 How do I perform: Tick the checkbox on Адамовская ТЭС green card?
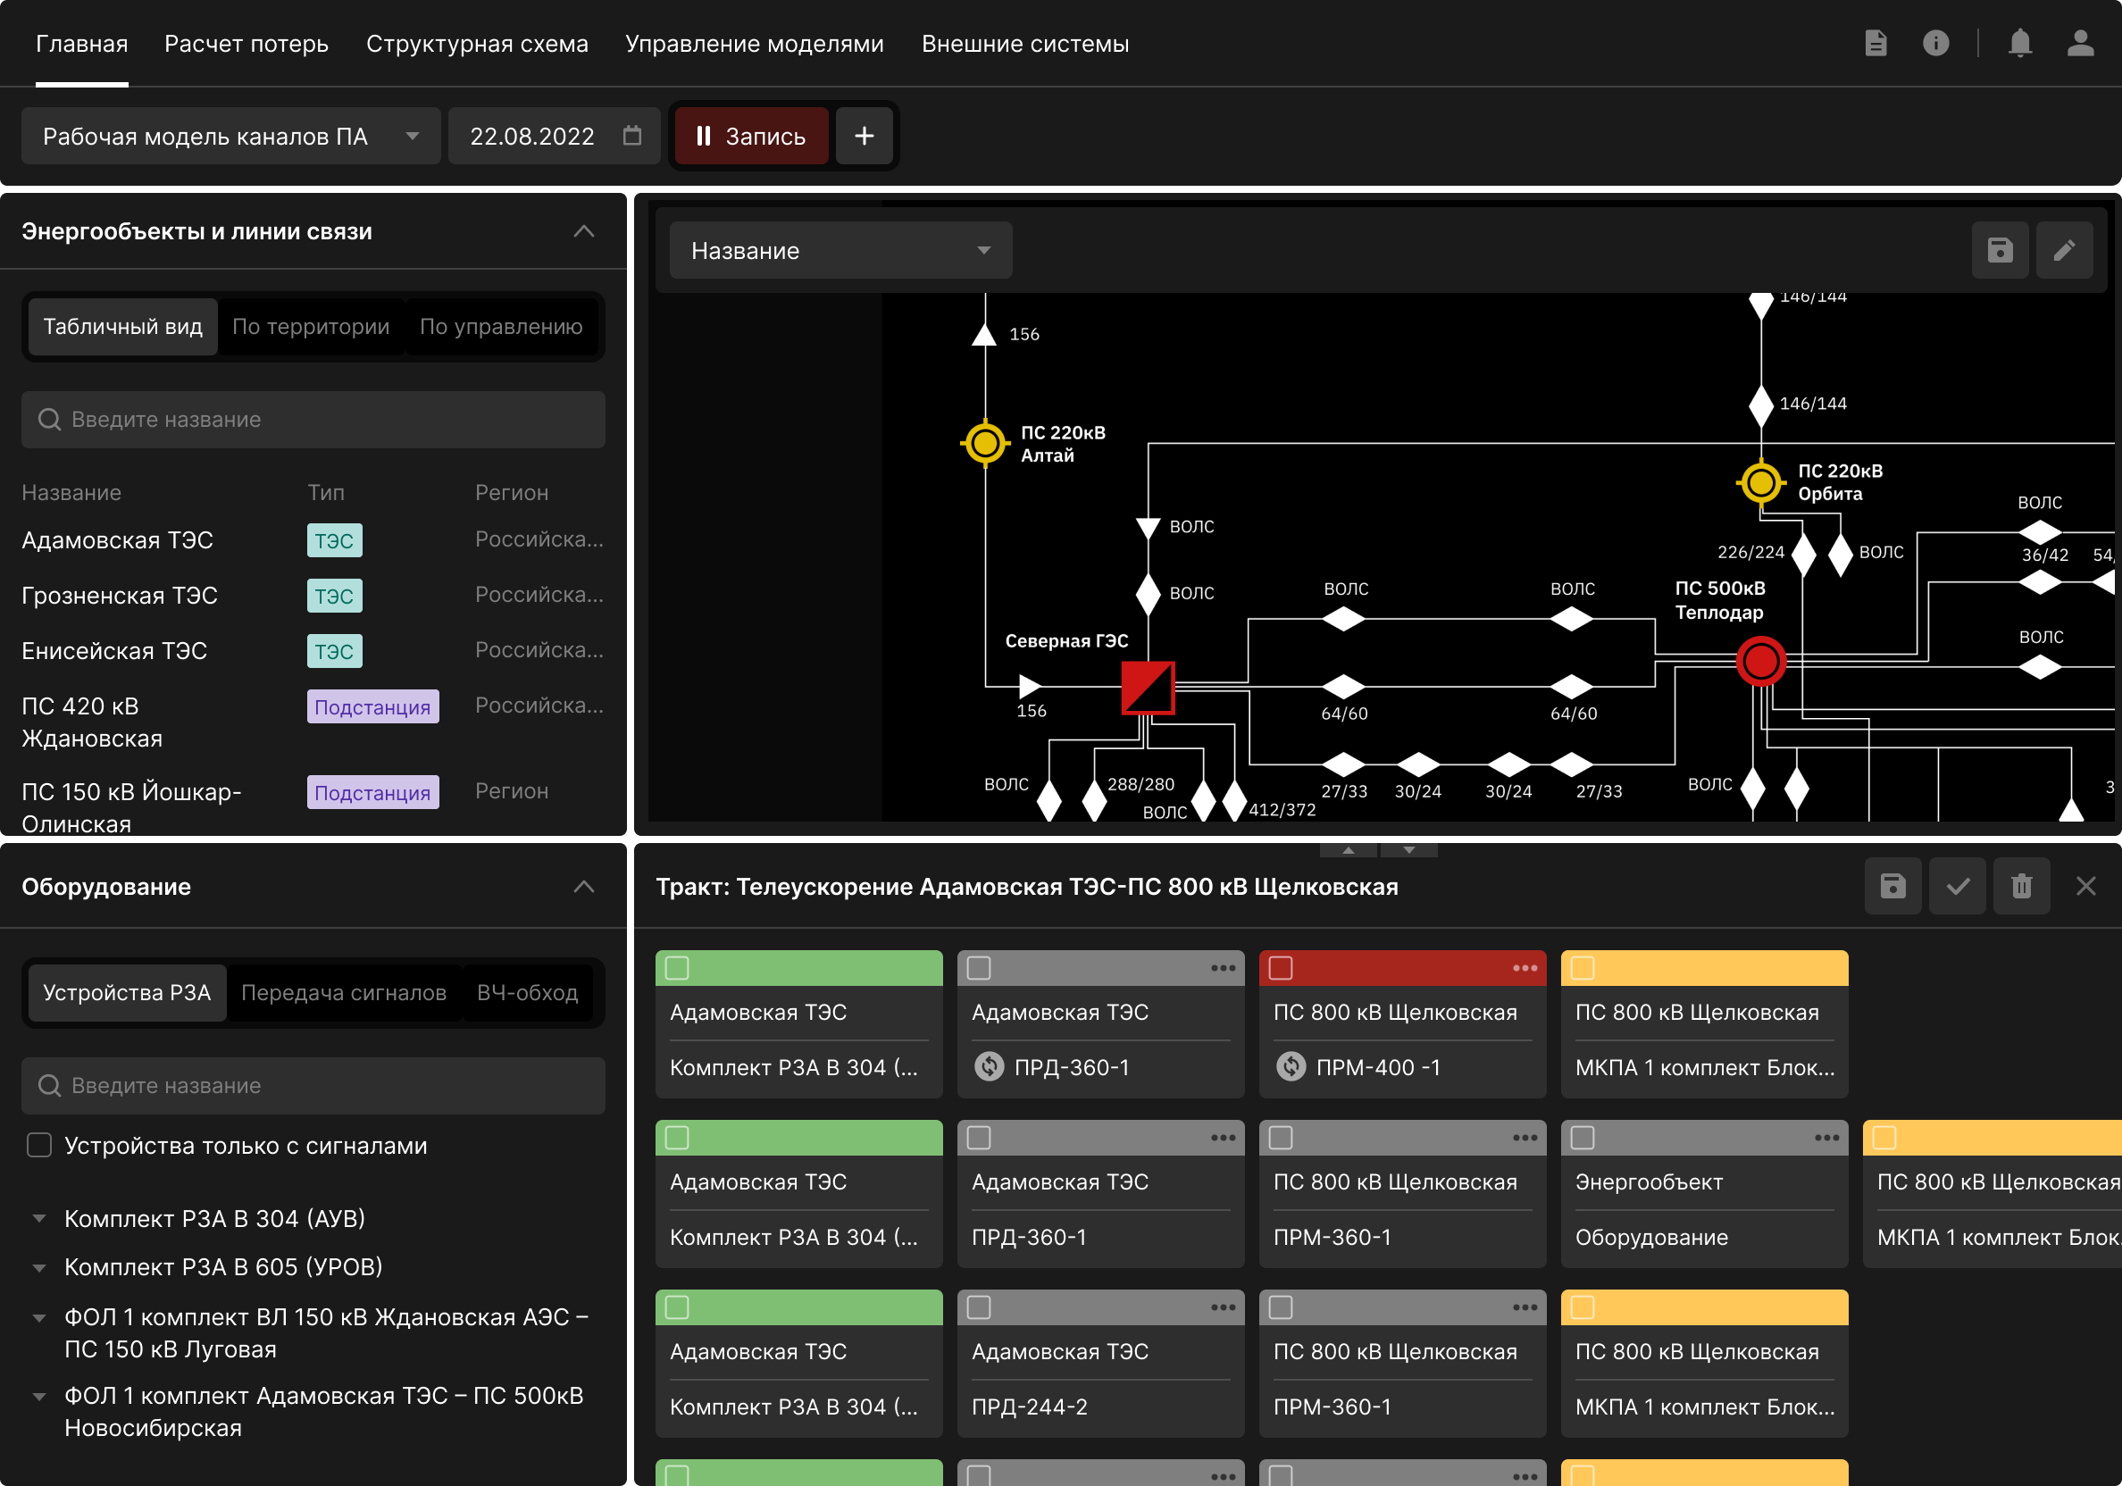pyautogui.click(x=678, y=967)
